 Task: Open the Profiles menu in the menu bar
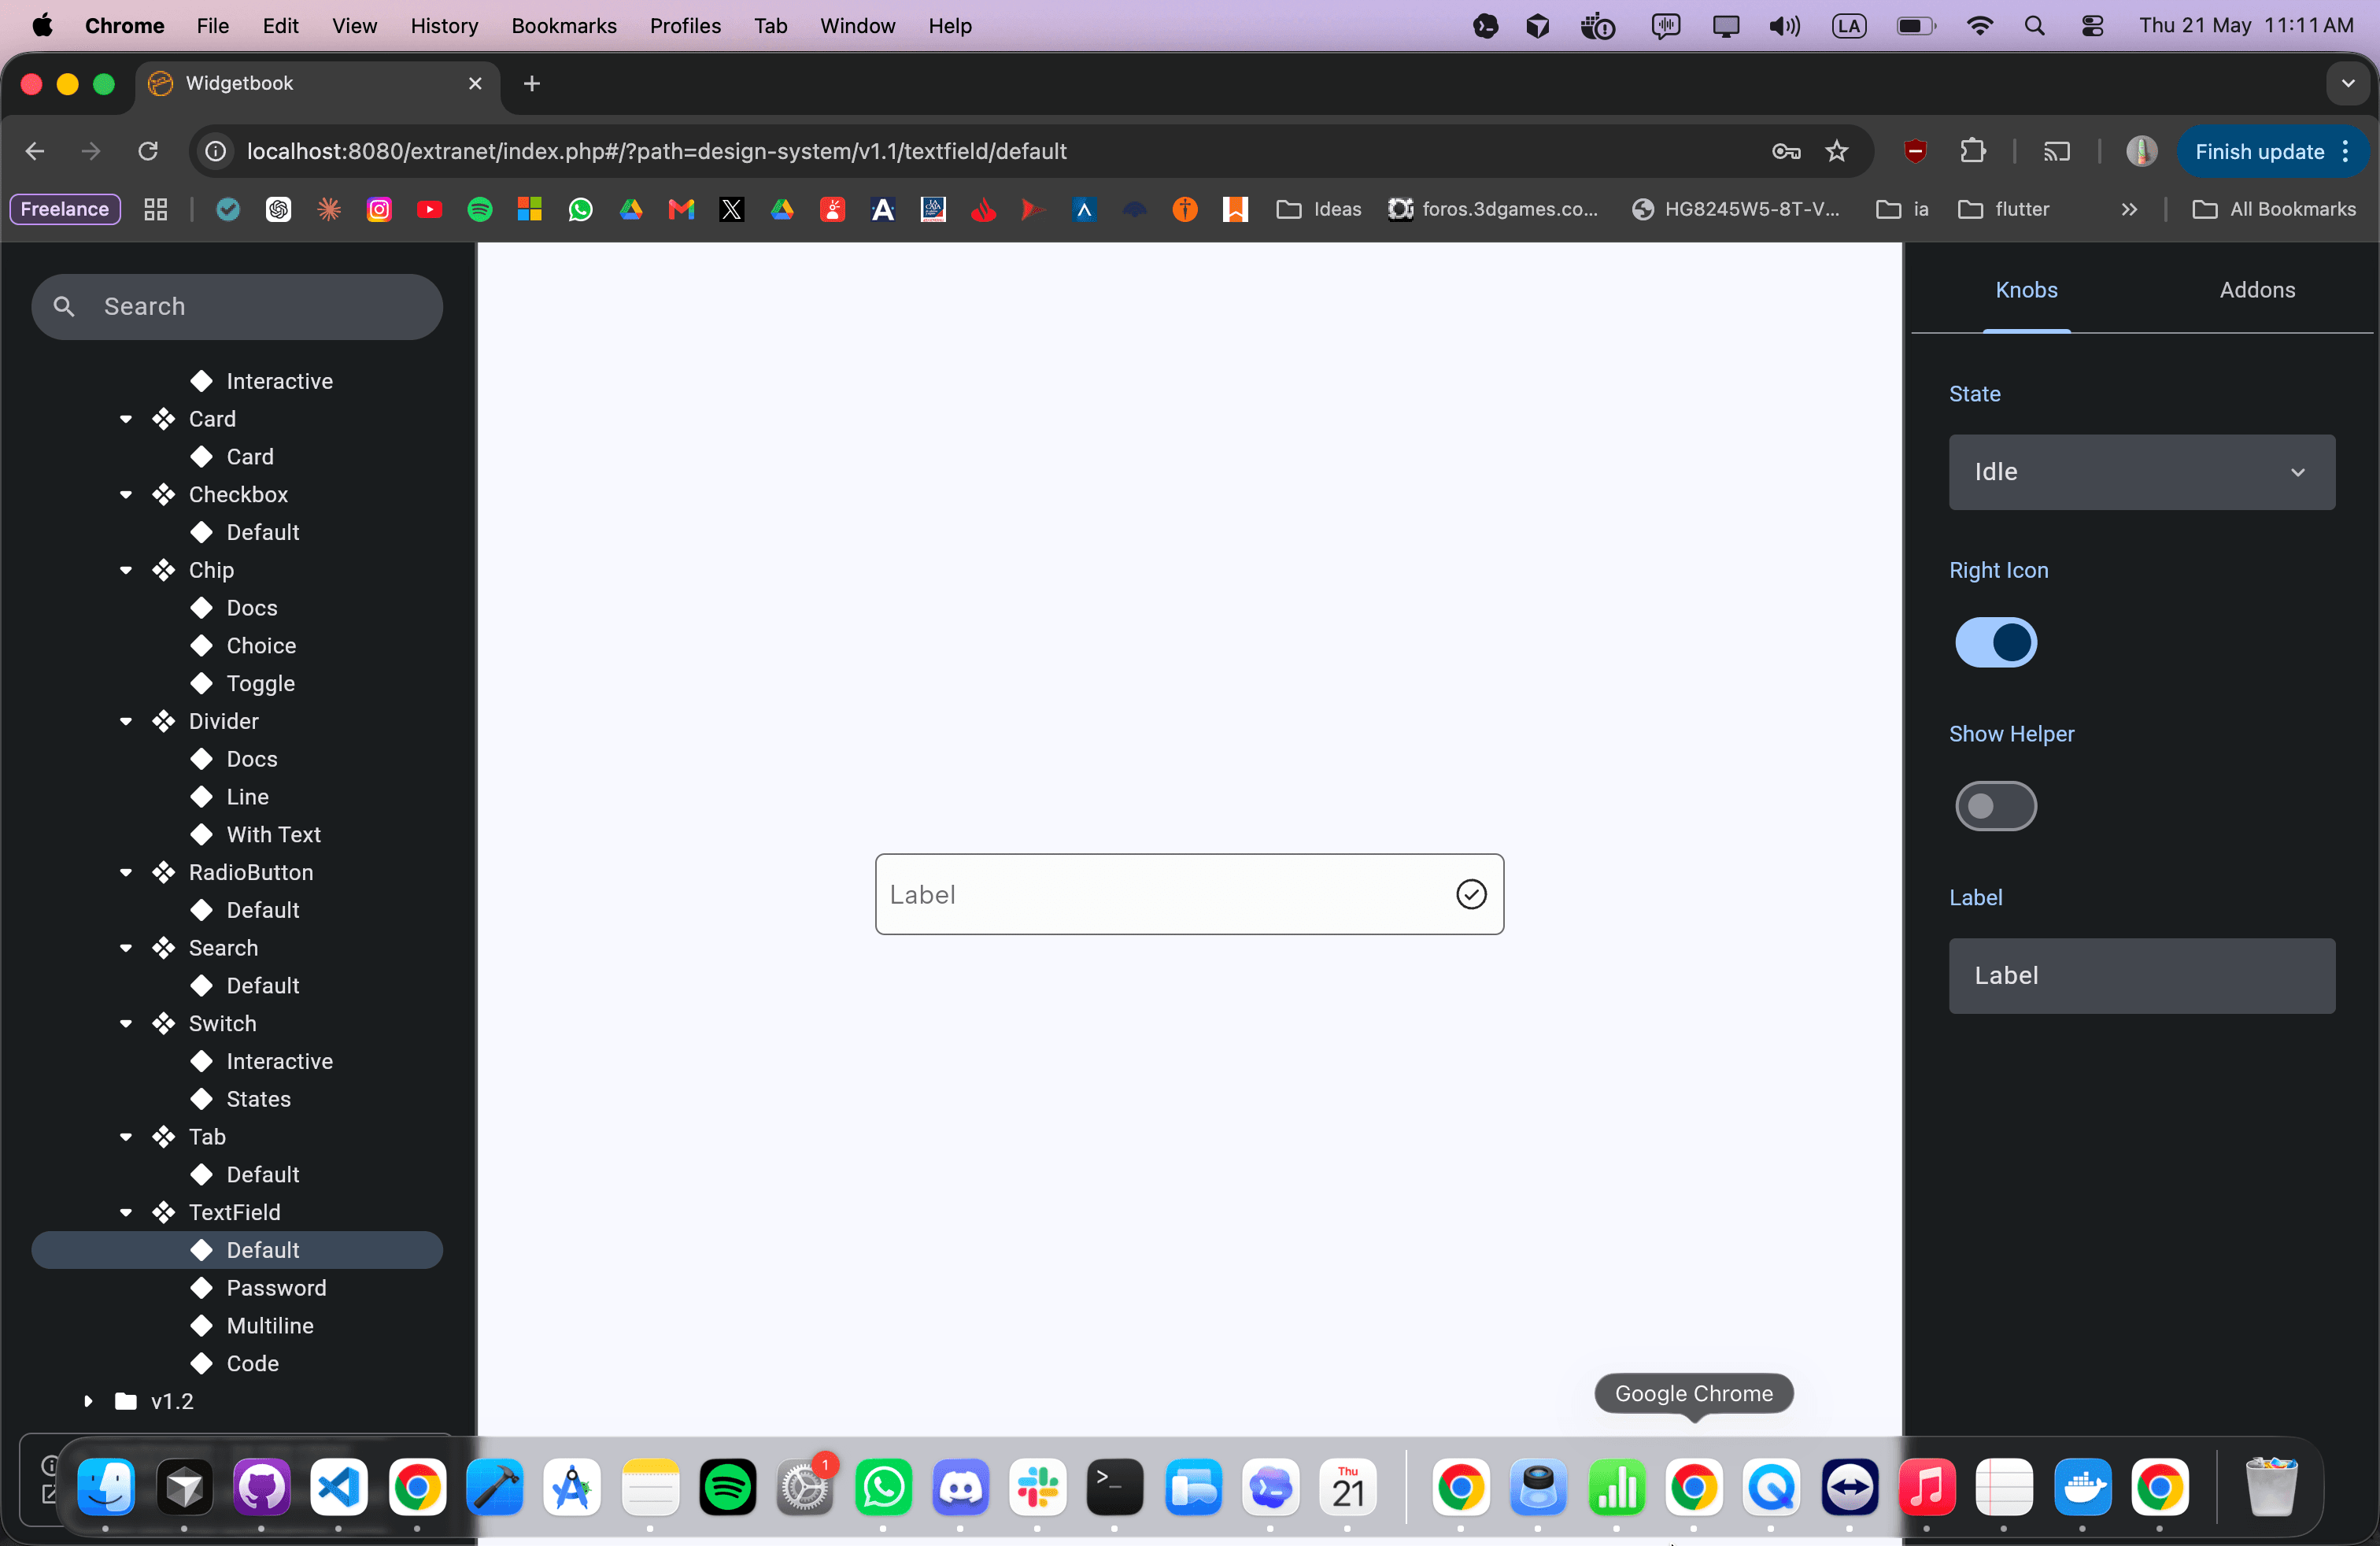[685, 26]
